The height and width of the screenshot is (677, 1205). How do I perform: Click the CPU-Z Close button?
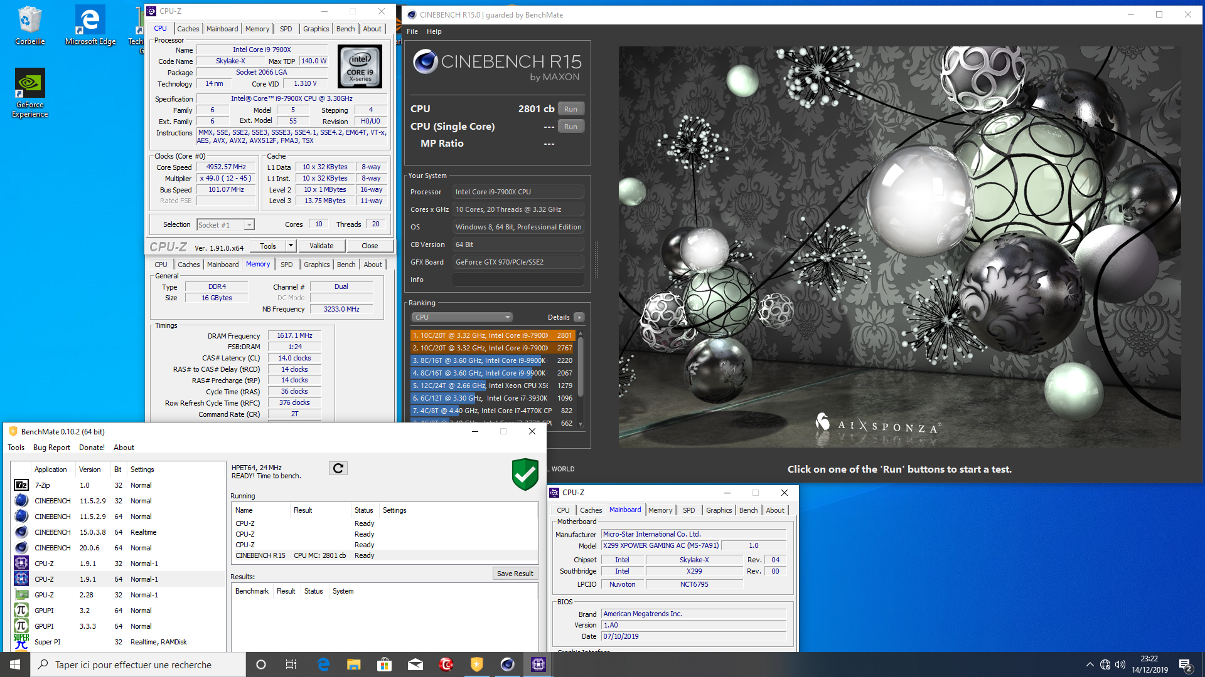click(370, 246)
